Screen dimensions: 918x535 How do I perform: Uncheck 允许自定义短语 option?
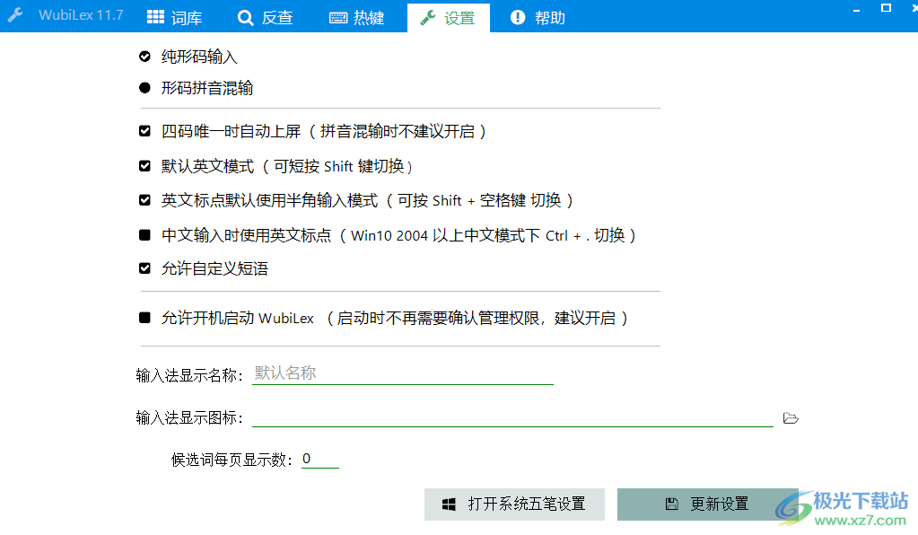[144, 268]
